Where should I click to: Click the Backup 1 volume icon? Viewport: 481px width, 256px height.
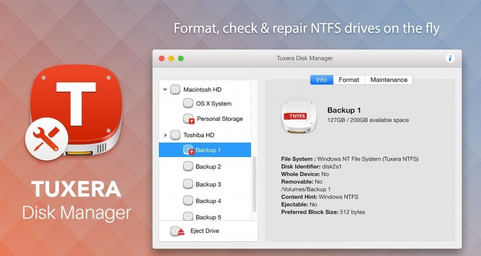188,150
